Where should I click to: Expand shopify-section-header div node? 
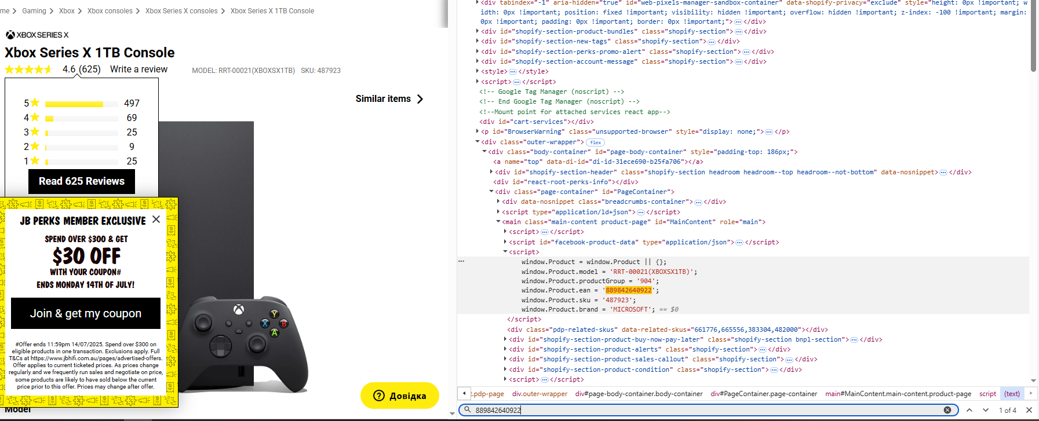coord(491,172)
